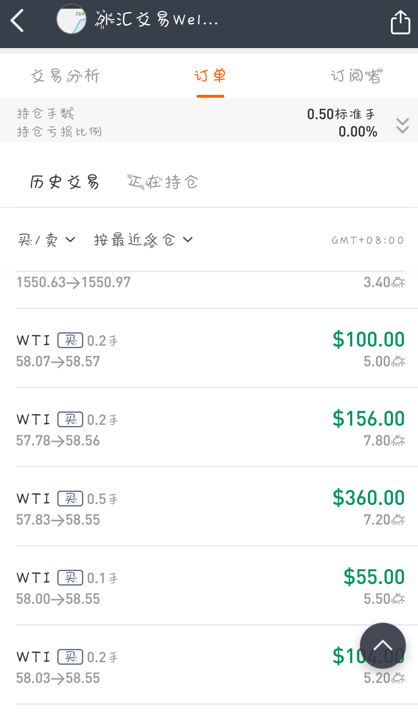Image resolution: width=418 pixels, height=716 pixels.
Task: Tap the GMT+08:00 timezone label
Action: [368, 241]
